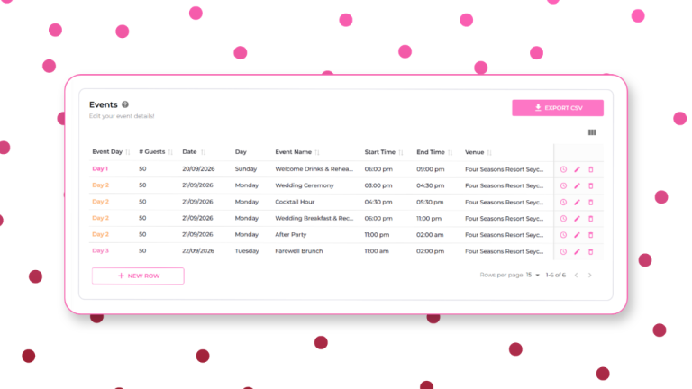This screenshot has height=389, width=692.
Task: Click clock icon for Welcome Drinks row
Action: pos(563,169)
